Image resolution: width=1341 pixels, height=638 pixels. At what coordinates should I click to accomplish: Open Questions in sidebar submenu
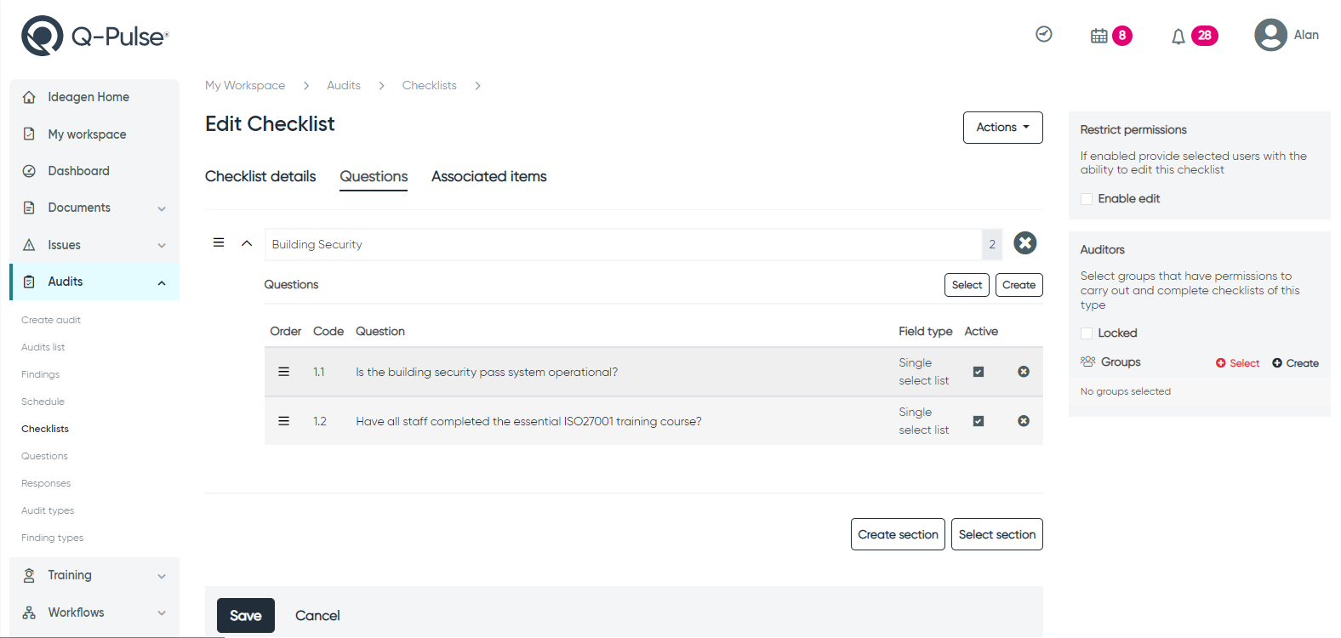tap(44, 456)
